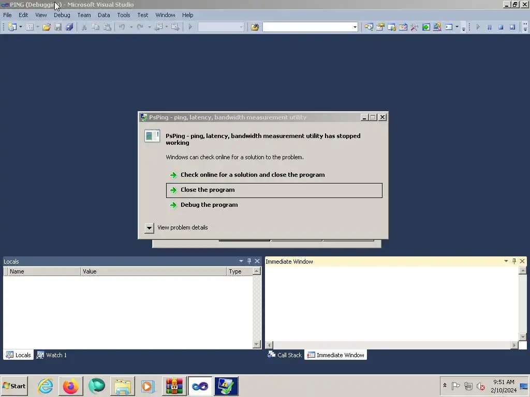Open the Team menu
This screenshot has width=530, height=397.
(84, 15)
